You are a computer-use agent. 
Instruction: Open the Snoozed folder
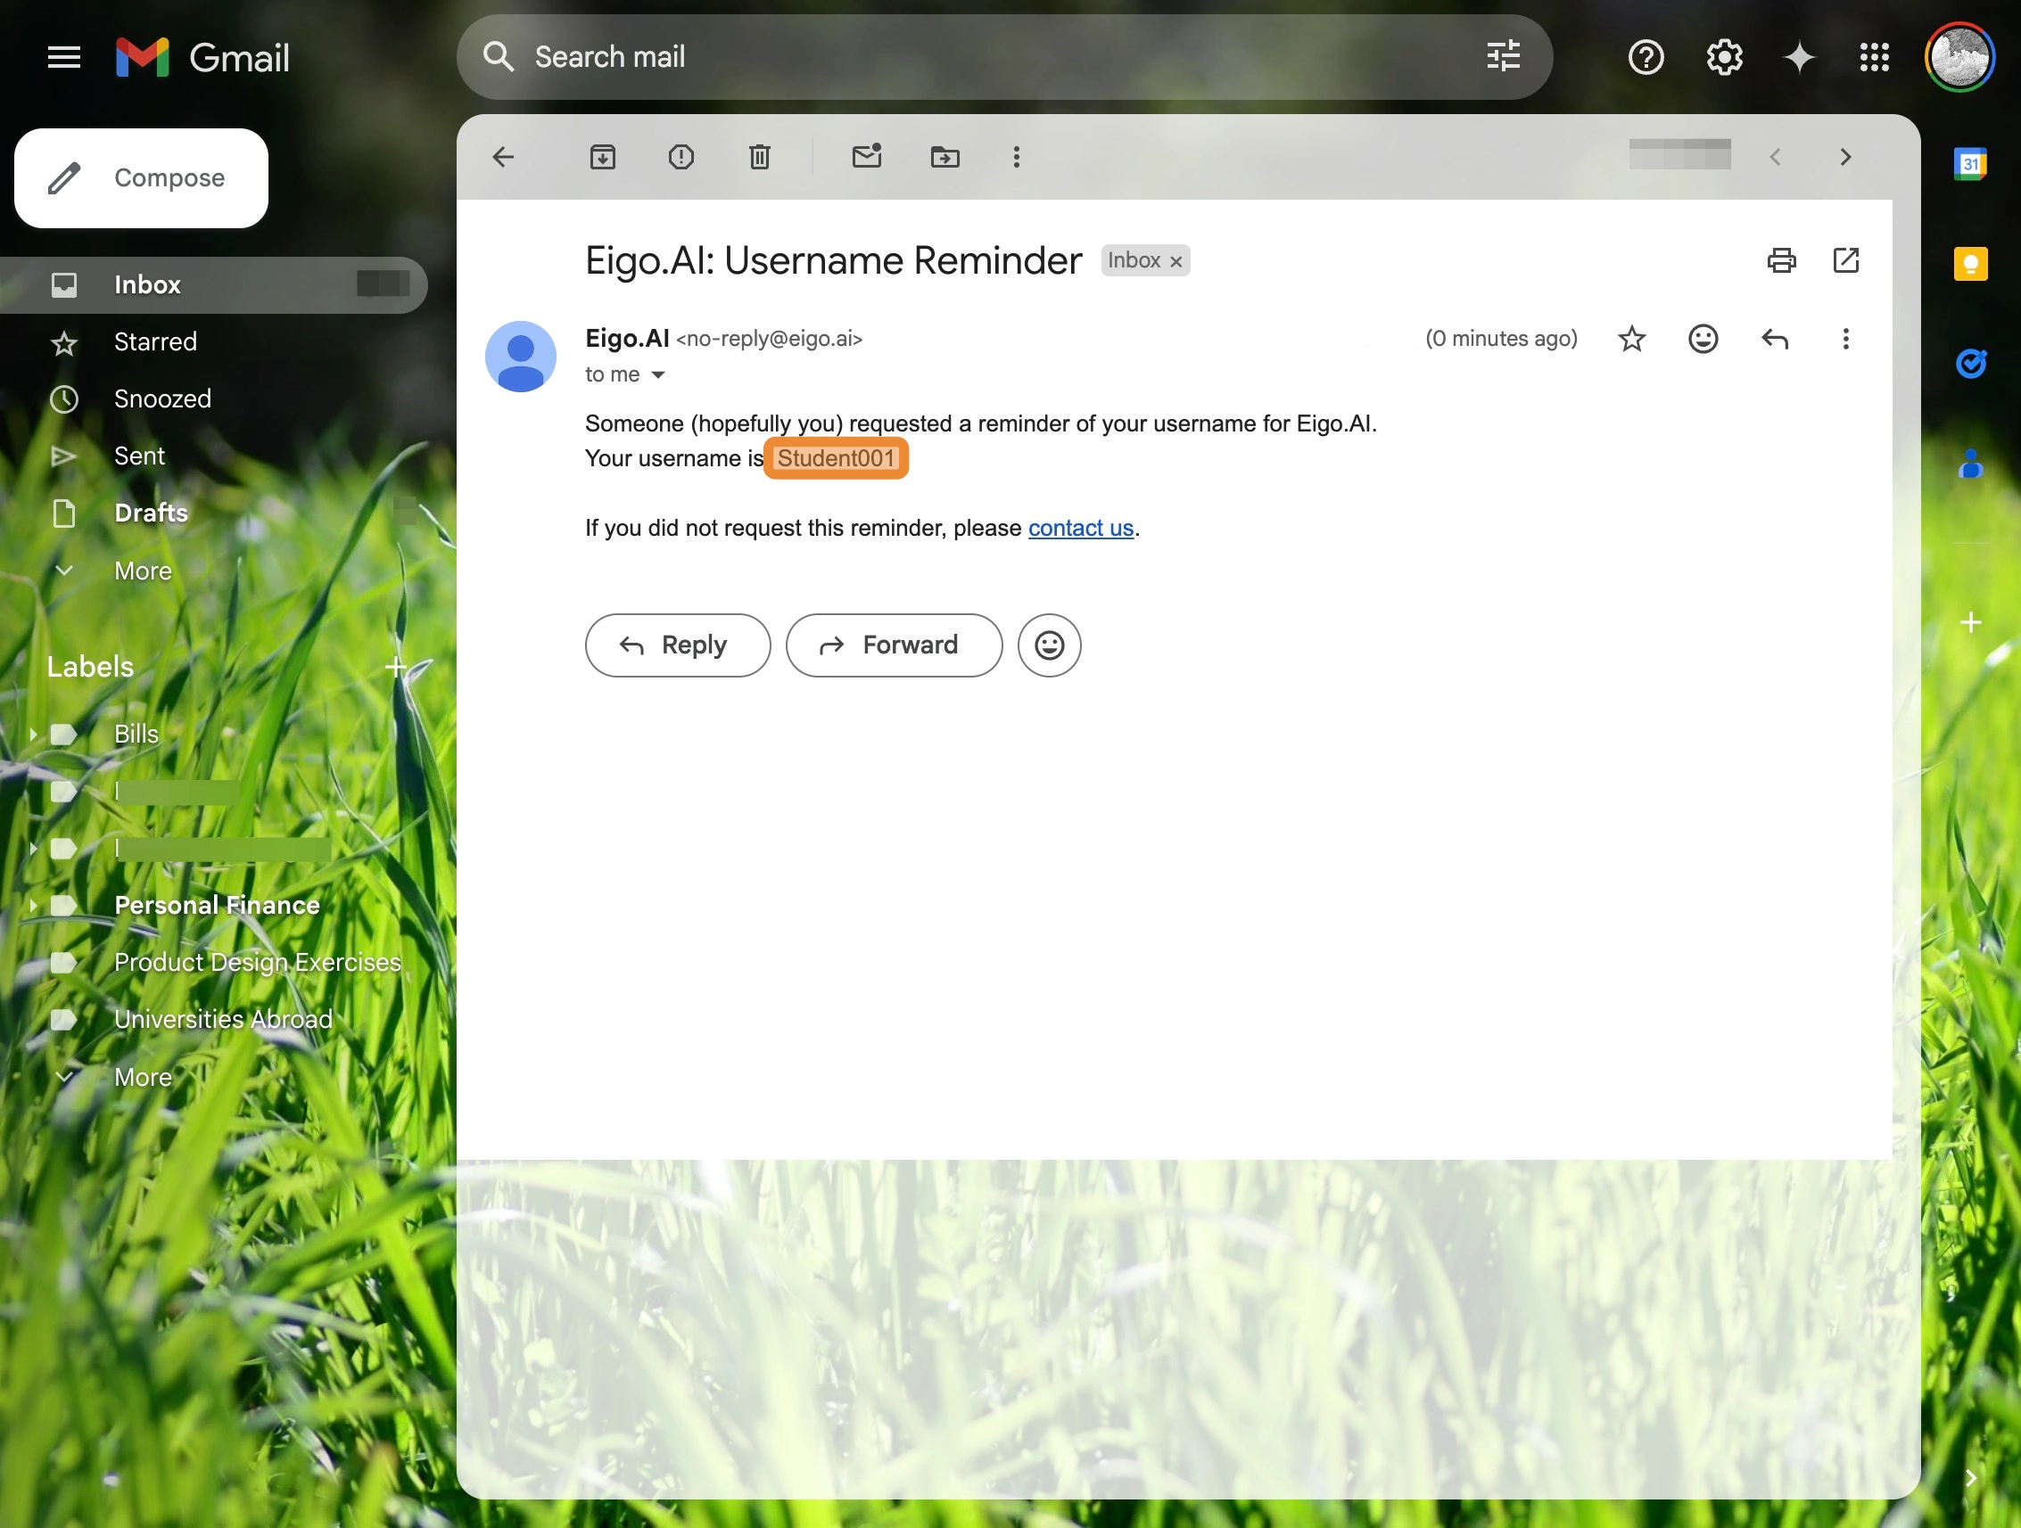212,399
